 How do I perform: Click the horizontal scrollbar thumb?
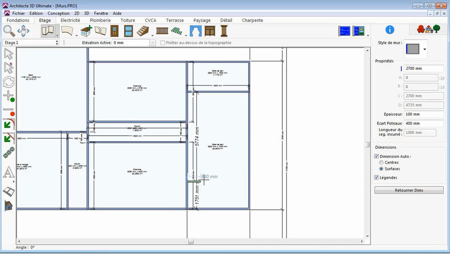[x=191, y=242]
